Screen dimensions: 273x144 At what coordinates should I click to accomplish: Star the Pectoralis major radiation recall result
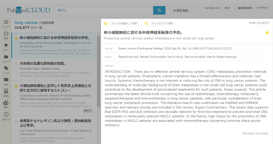(x=16, y=63)
